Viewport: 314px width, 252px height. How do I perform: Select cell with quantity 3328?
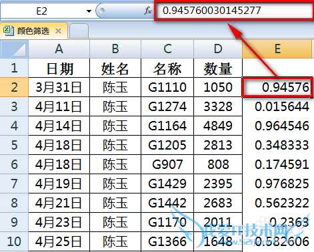point(218,106)
